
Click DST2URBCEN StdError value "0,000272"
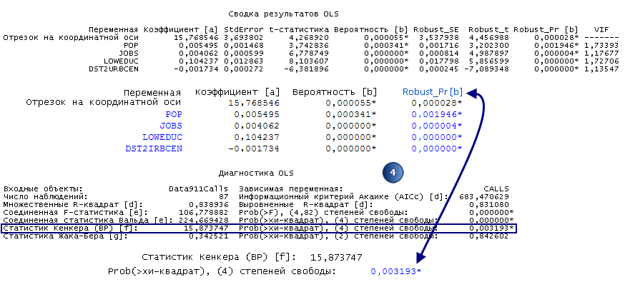[244, 69]
